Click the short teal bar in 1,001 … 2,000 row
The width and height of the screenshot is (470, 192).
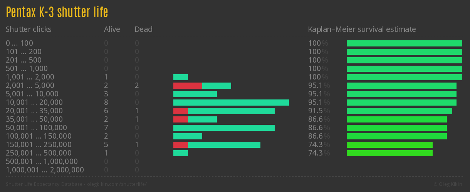180,77
